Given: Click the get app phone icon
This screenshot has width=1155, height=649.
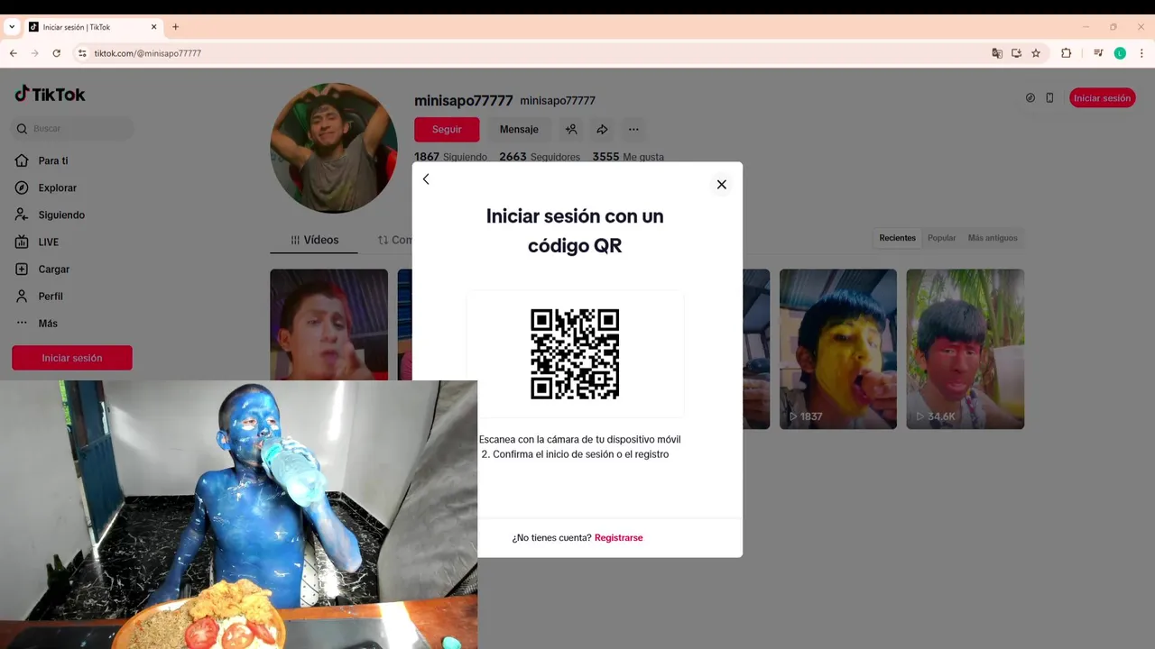Looking at the screenshot, I should [x=1049, y=98].
